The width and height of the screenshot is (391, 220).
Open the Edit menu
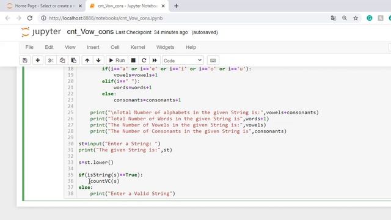click(49, 47)
